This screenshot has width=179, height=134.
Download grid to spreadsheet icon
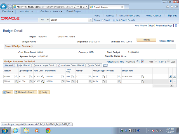pos(142,61)
